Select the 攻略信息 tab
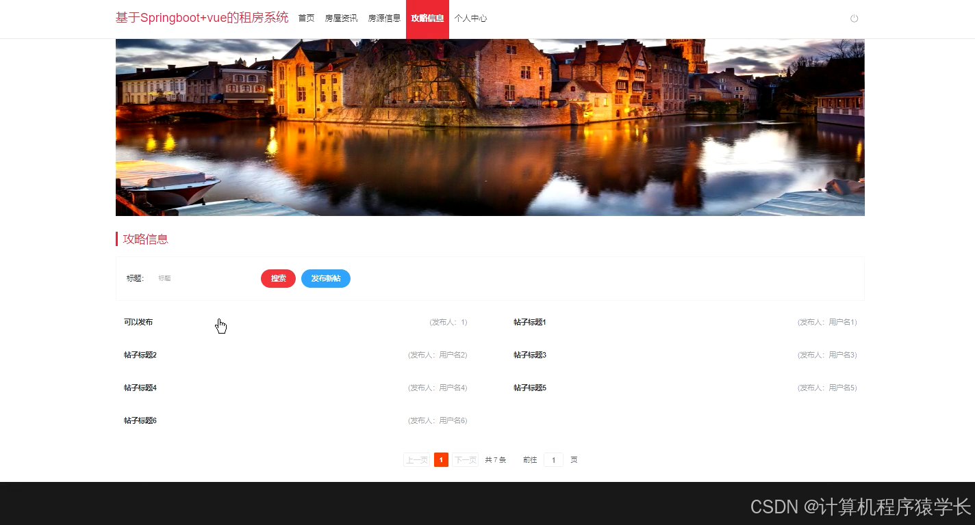Image resolution: width=975 pixels, height=525 pixels. [427, 18]
